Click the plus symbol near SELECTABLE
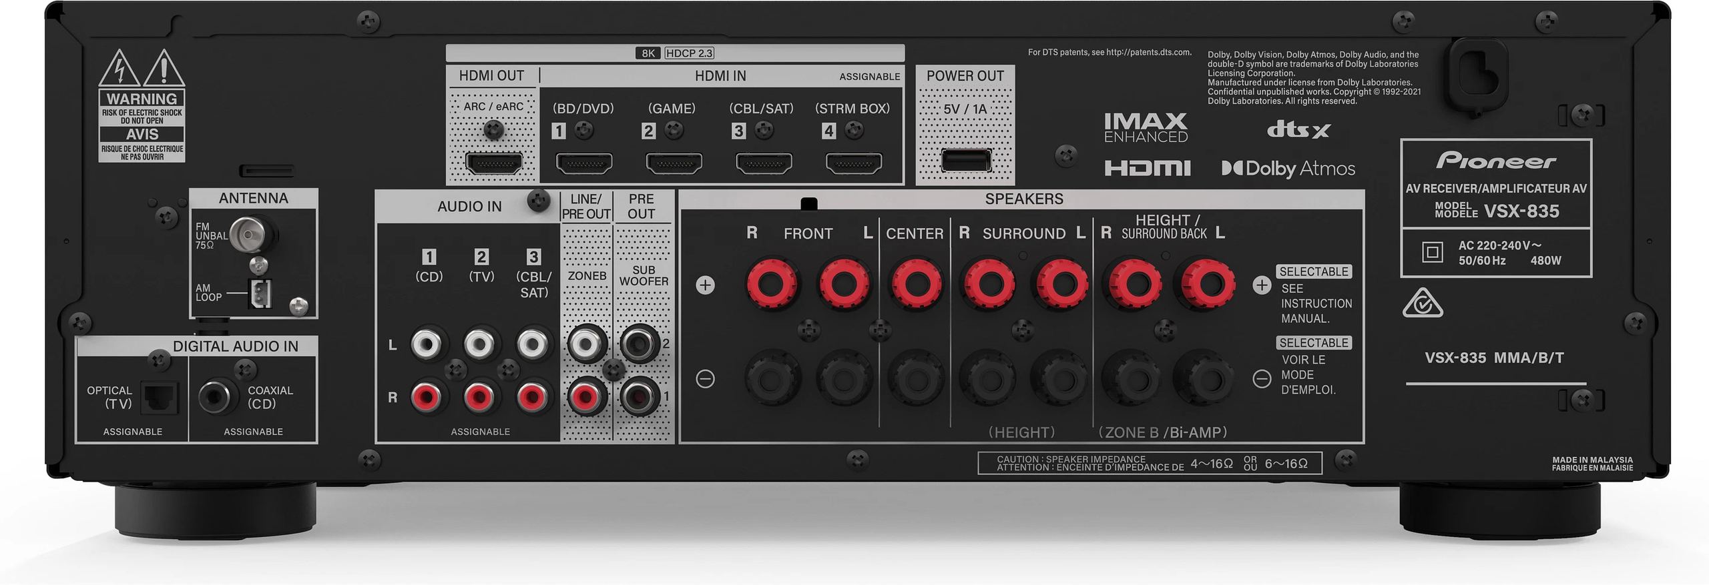Viewport: 1709px width, 585px height. point(1262,285)
